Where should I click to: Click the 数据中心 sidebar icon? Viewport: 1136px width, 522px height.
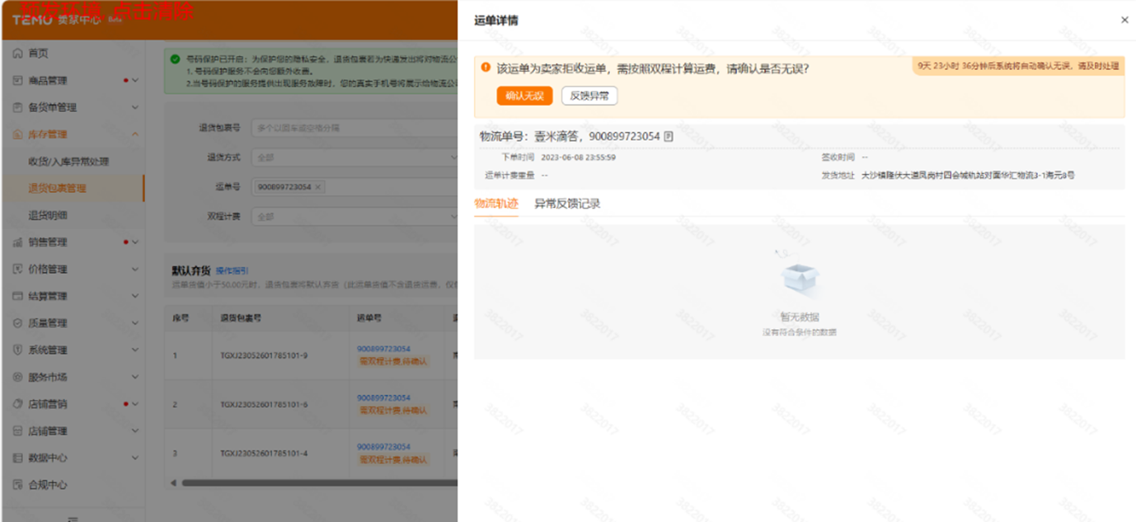click(x=18, y=458)
